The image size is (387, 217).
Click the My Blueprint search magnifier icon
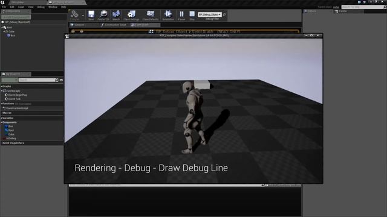click(x=57, y=80)
